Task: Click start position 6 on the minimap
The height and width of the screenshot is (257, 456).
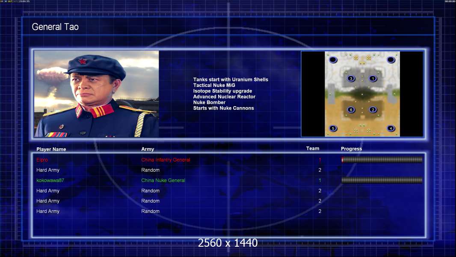Action: pyautogui.click(x=351, y=110)
